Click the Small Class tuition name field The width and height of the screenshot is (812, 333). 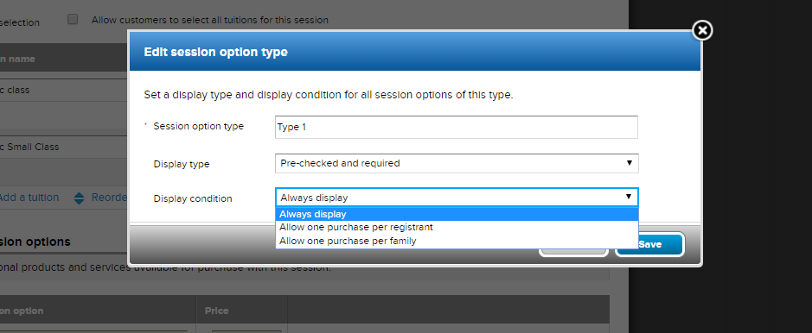tap(64, 148)
